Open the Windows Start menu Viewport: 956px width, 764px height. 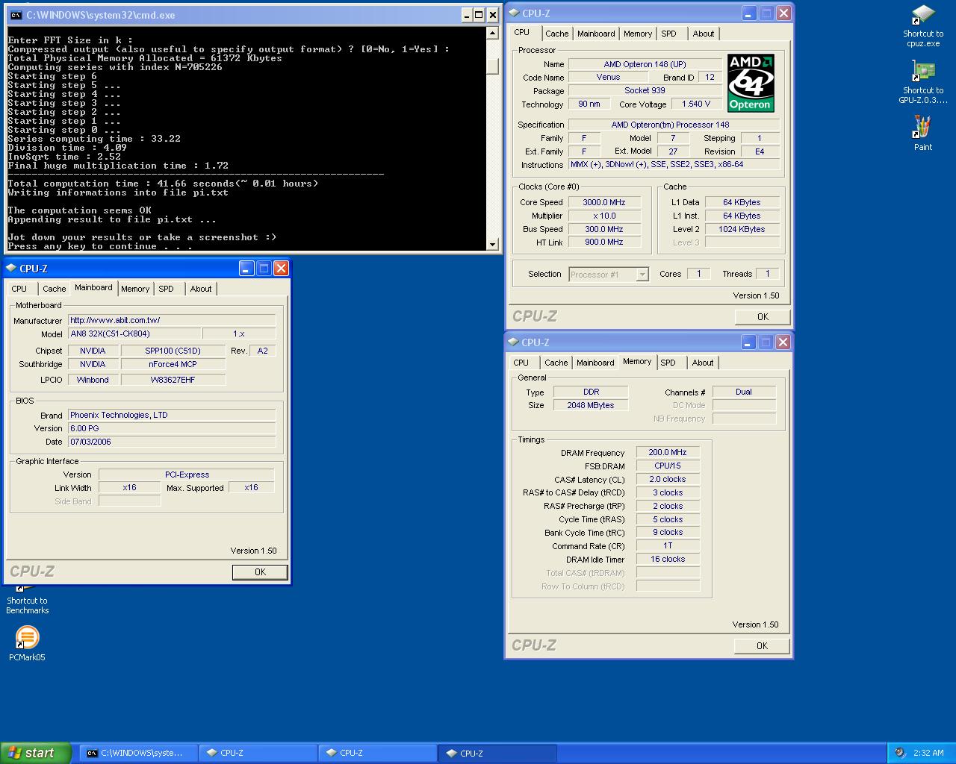36,753
